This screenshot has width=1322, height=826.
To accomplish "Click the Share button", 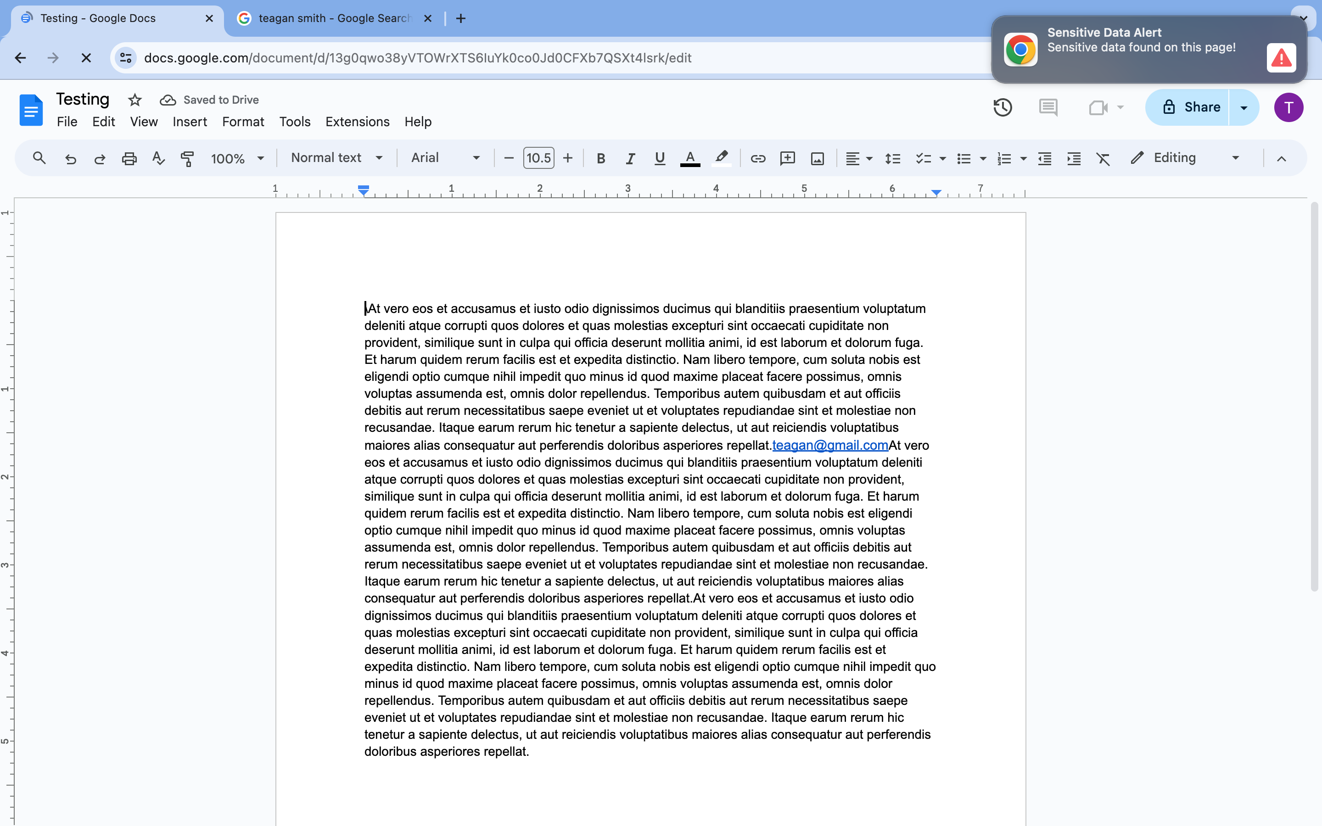I will [1191, 107].
